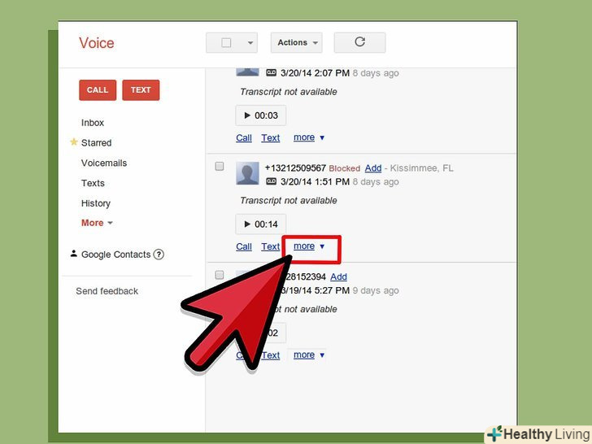Click the 3/19/14 5:27 PM timestamp
Screen dimensions: 592x444
coord(316,290)
